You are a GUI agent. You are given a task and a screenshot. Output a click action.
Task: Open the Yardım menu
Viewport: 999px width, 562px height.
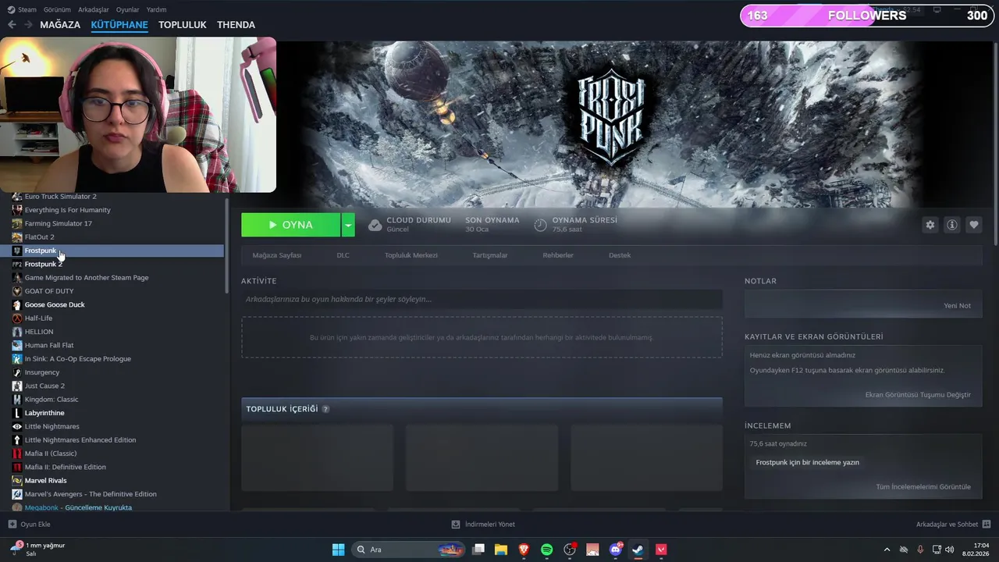coord(156,9)
